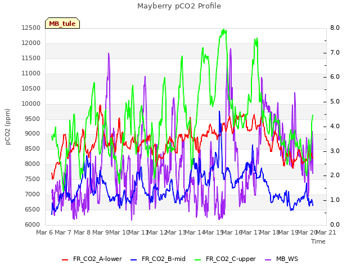Image resolution: width=360 pixels, height=270 pixels.
Task: Click the 6500 y-axis tick label
Action: point(33,210)
